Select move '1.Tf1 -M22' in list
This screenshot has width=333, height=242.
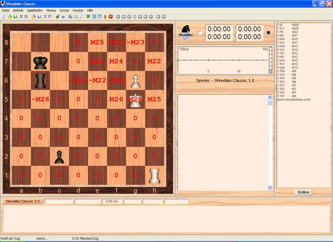pyautogui.click(x=288, y=32)
